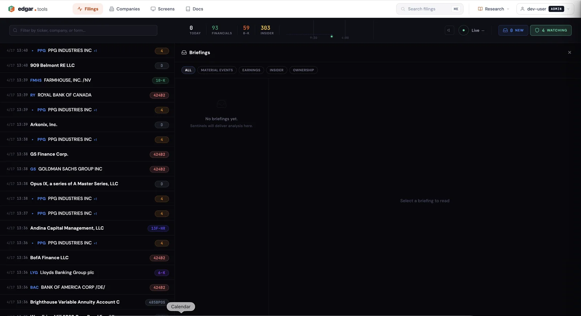Open the 909 Belmont RE LLC filing
The height and width of the screenshot is (316, 581).
click(87, 65)
